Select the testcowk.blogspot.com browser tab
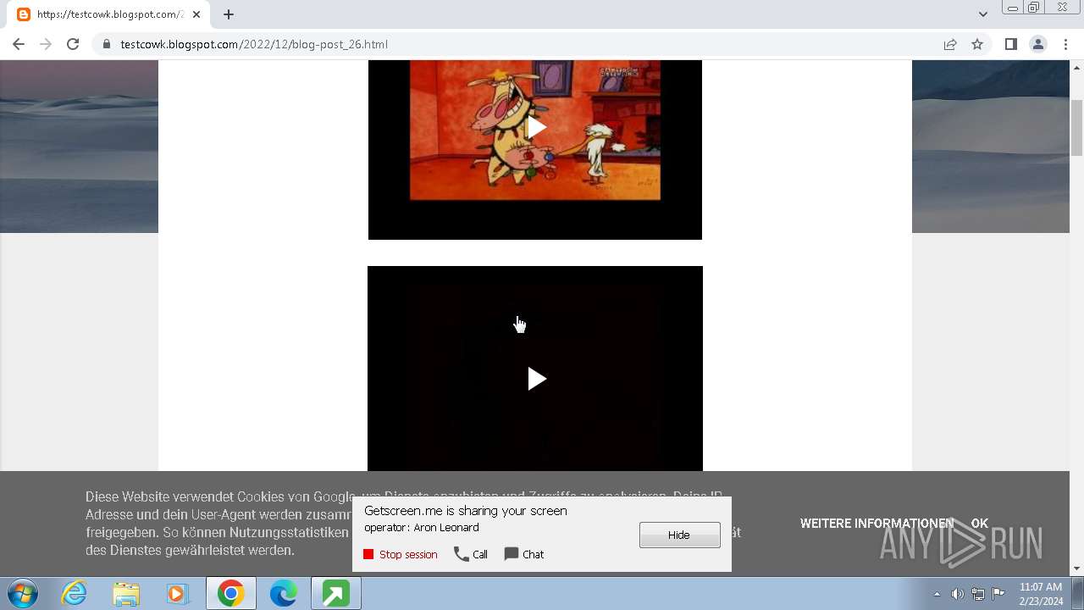Viewport: 1084px width, 610px height. point(110,14)
